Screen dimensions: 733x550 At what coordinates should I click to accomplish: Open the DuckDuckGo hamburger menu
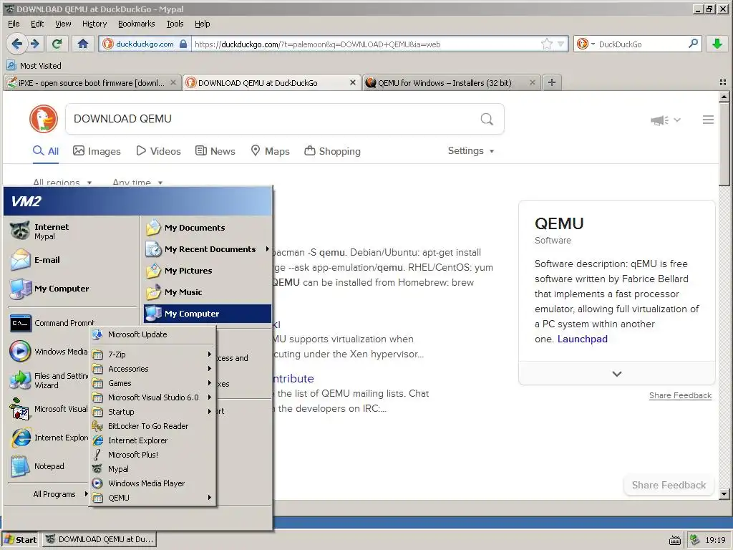[x=708, y=120]
